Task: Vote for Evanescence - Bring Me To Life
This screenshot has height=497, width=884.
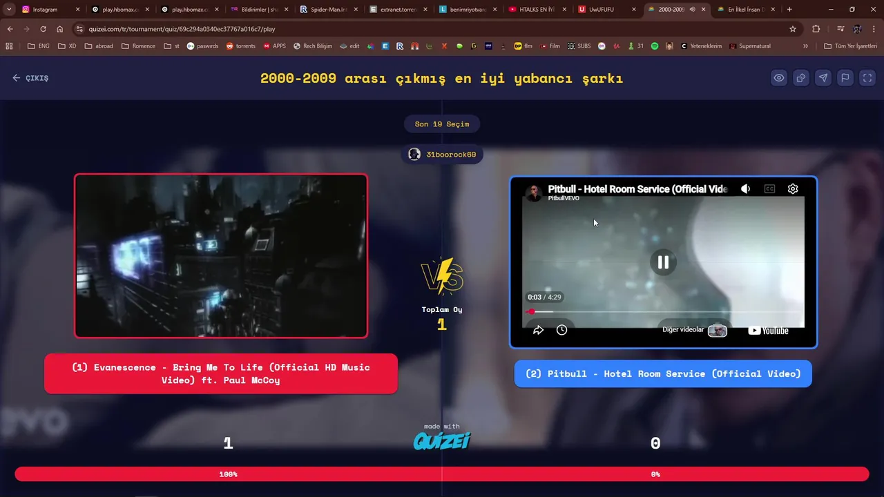Action: point(221,373)
